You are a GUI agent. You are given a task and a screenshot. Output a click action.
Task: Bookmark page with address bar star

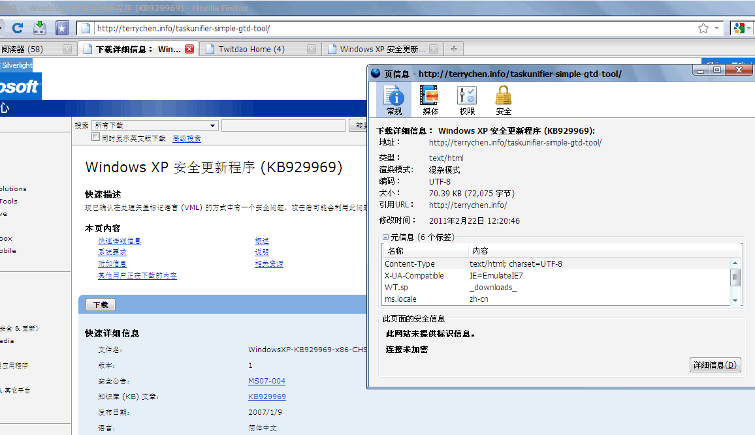tap(703, 28)
